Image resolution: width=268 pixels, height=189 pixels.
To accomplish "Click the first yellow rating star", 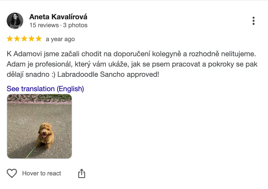I will (10, 39).
